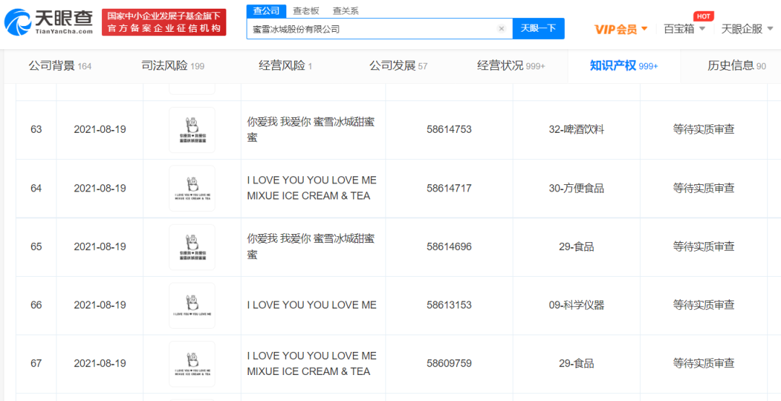Switch to the 经营状况 tab

click(511, 66)
